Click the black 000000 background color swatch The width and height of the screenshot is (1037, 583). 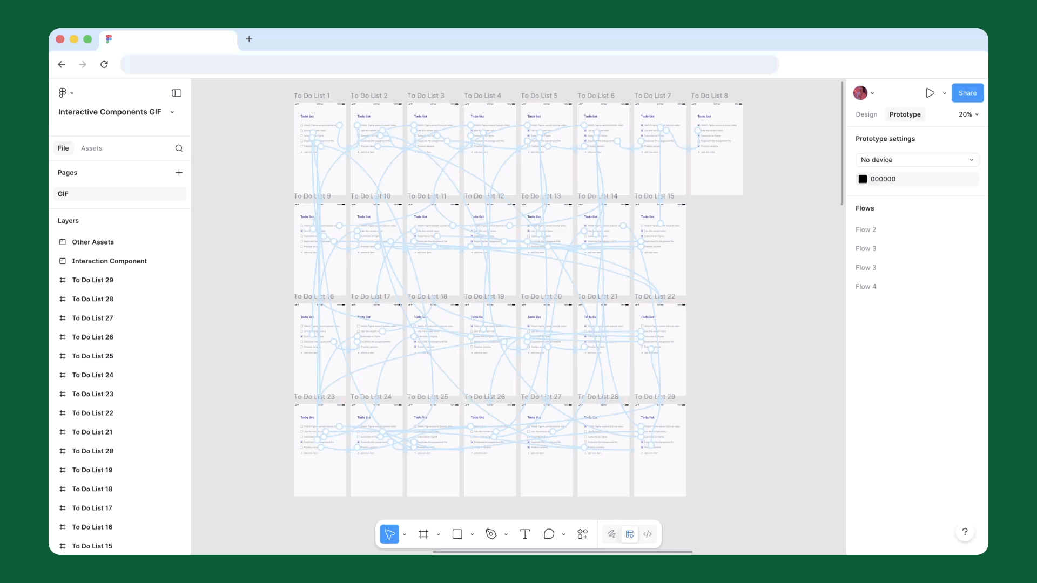coord(863,179)
